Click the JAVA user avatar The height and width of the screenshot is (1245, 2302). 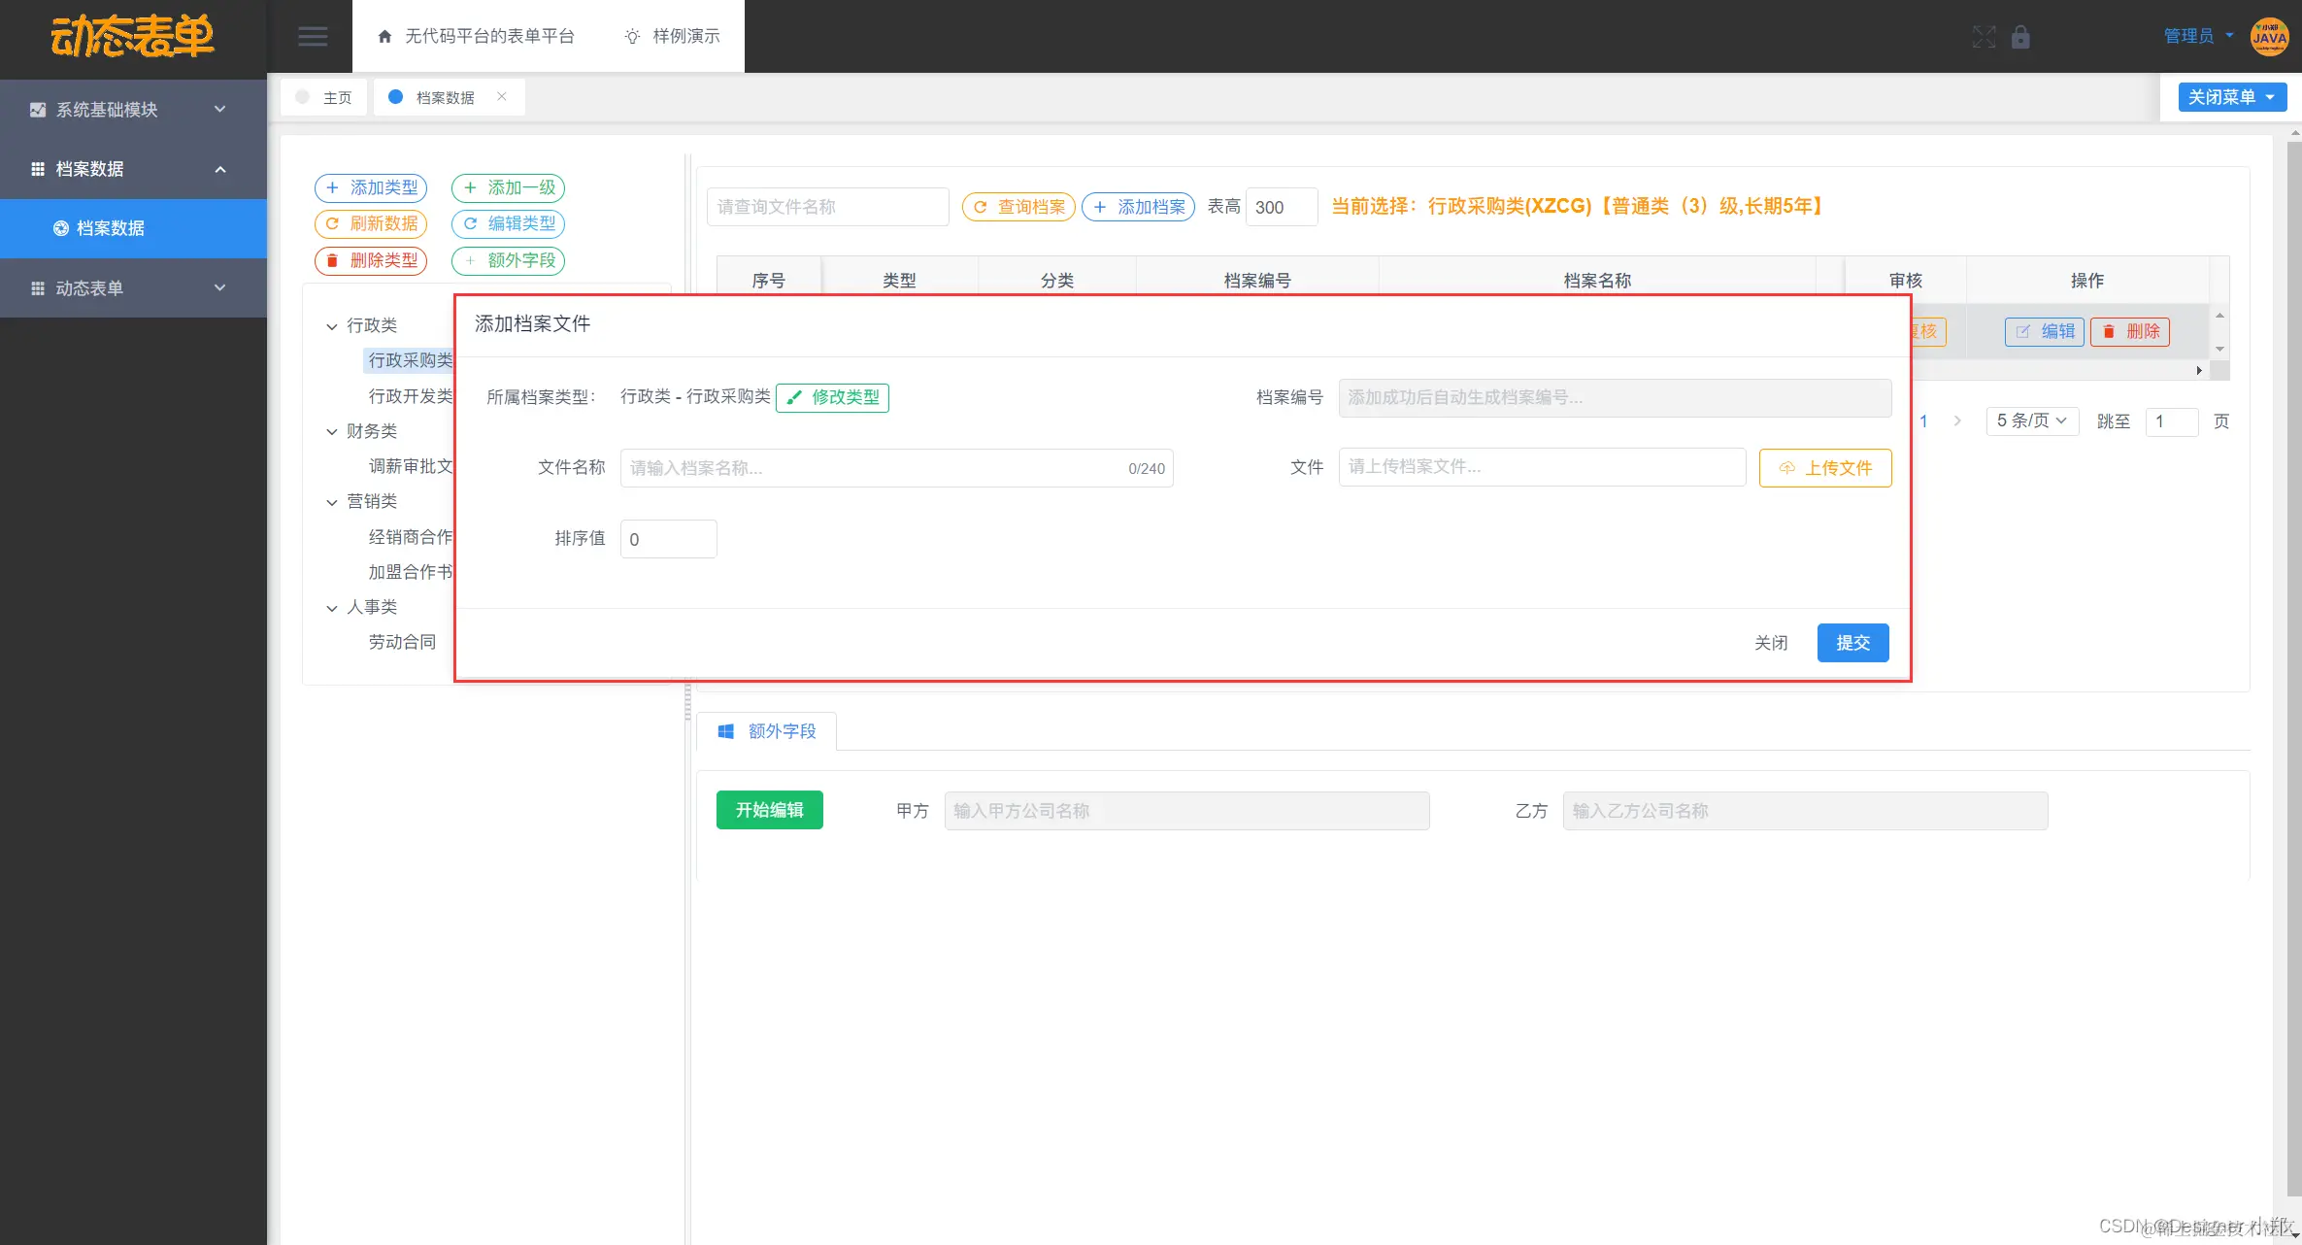point(2269,37)
